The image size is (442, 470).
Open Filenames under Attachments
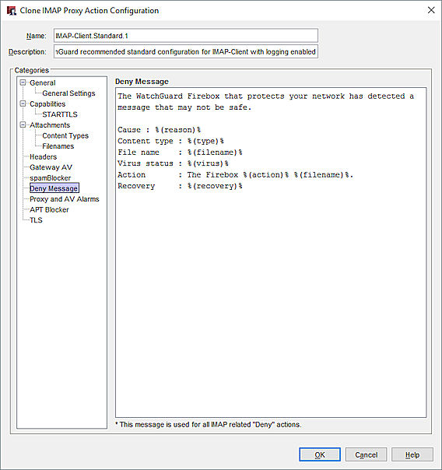tap(58, 146)
